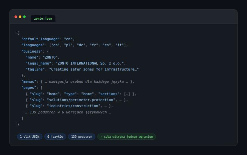247x155 pixels.
Task: Click the "pages" key
Action: point(29,87)
